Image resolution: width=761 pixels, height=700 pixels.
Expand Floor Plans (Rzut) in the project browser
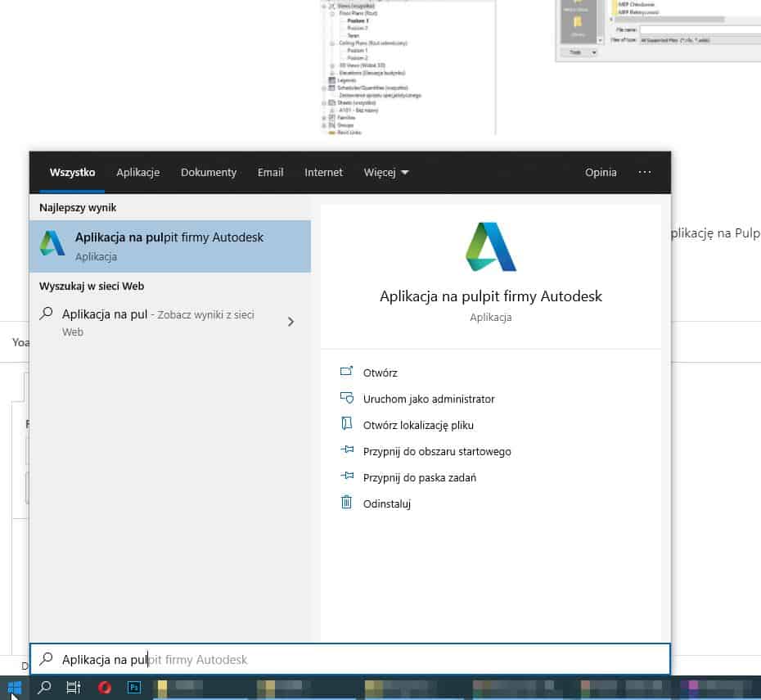tap(332, 13)
